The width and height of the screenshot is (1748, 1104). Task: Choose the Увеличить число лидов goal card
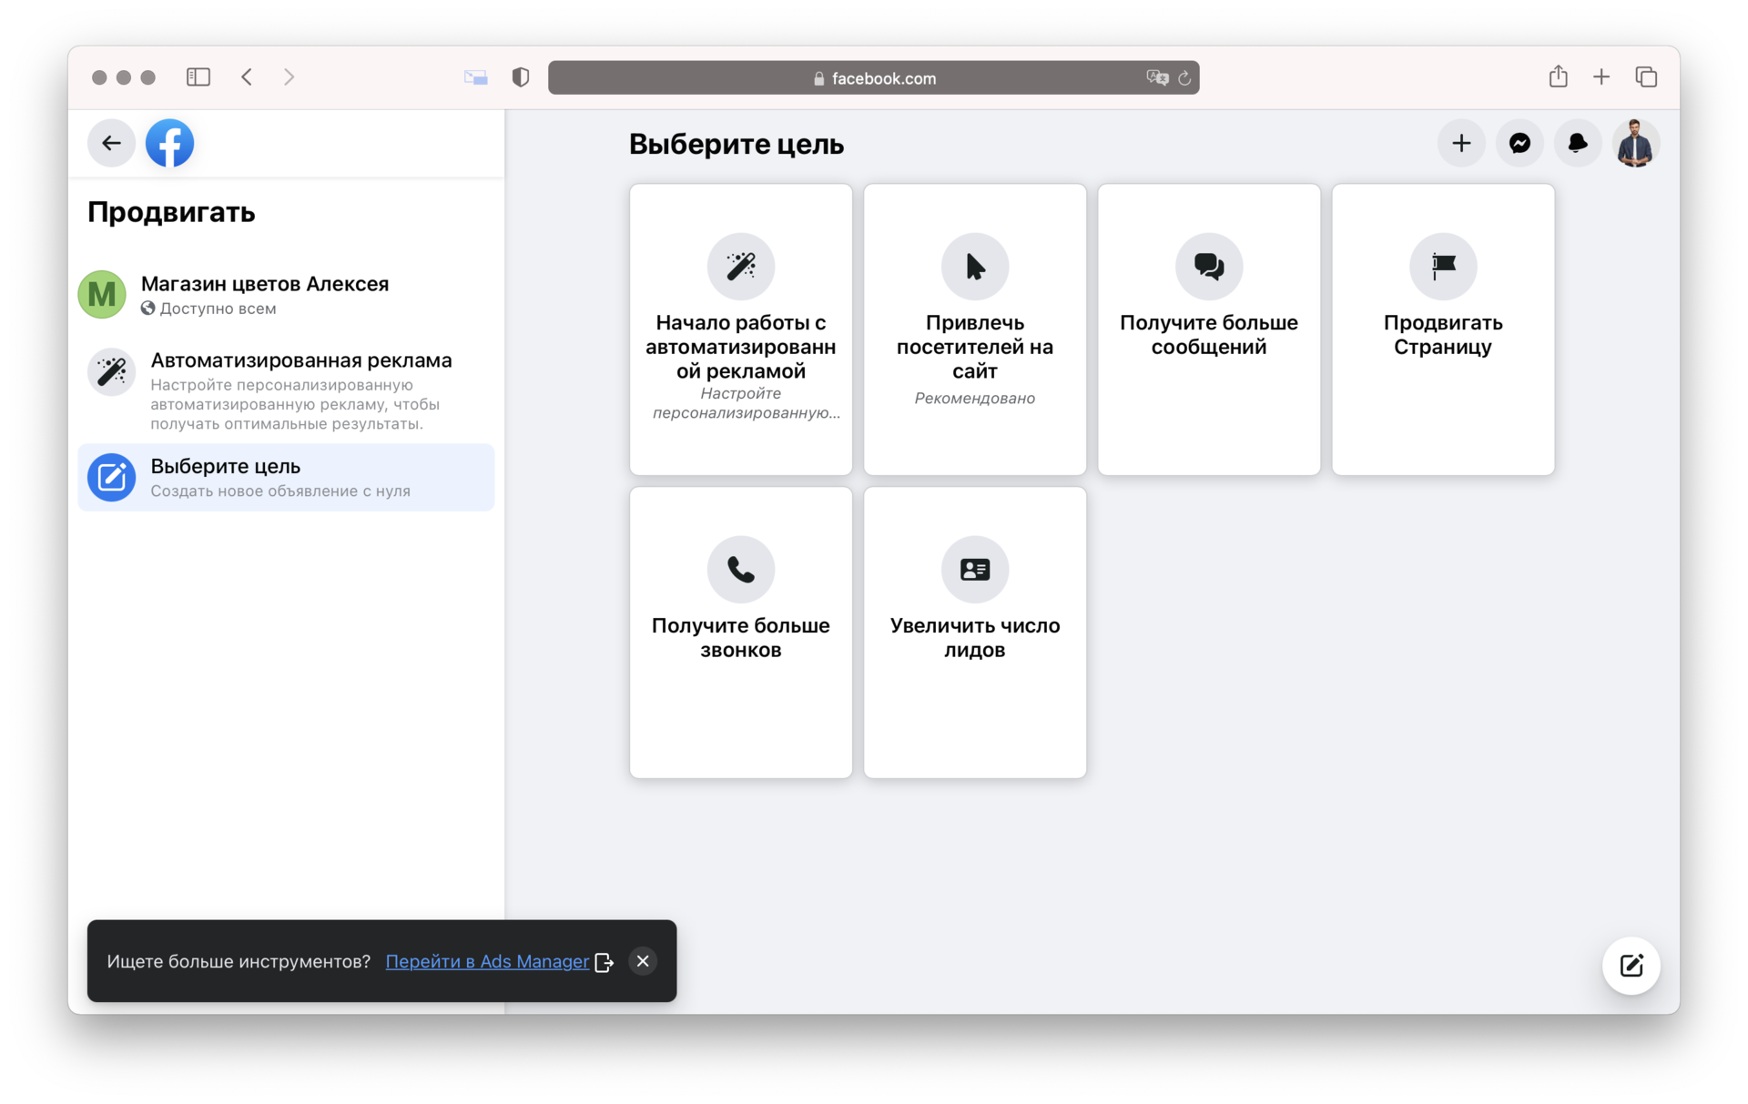click(x=974, y=632)
